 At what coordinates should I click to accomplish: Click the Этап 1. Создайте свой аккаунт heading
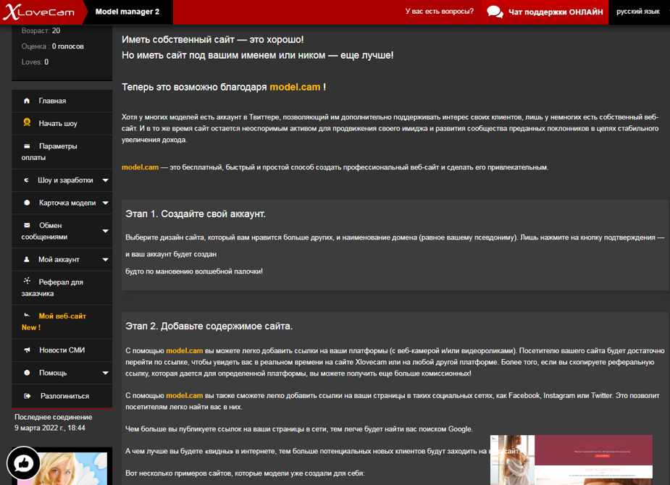point(196,214)
